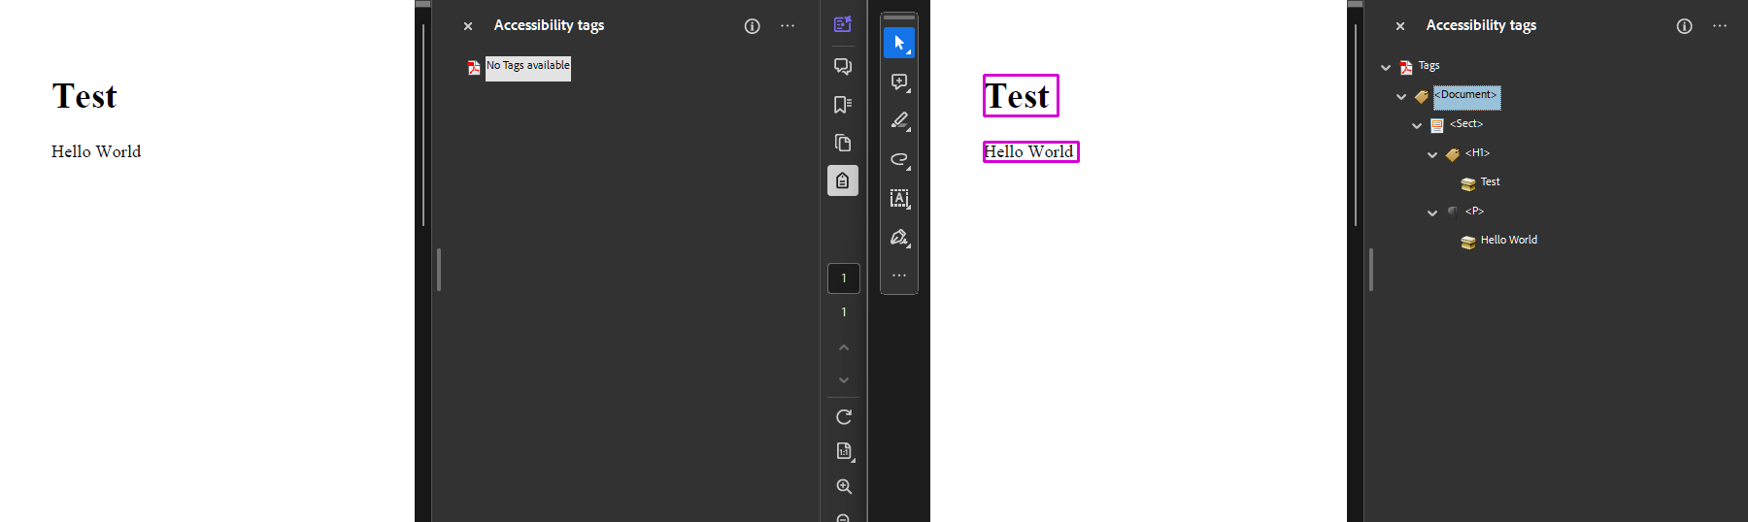Image resolution: width=1748 pixels, height=522 pixels.
Task: Choose the freehand Draw tool
Action: 899,159
